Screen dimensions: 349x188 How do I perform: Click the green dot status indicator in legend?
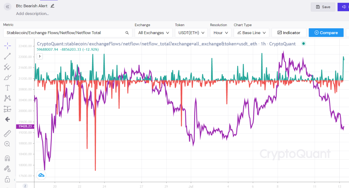tap(303, 44)
